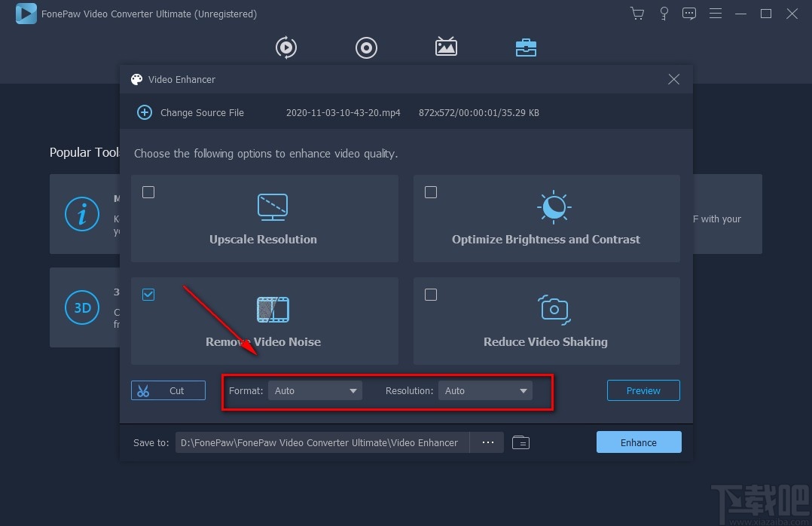Click the Preview button
Image resolution: width=812 pixels, height=526 pixels.
643,391
